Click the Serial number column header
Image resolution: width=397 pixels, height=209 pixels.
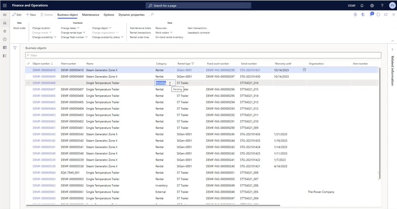click(249, 64)
